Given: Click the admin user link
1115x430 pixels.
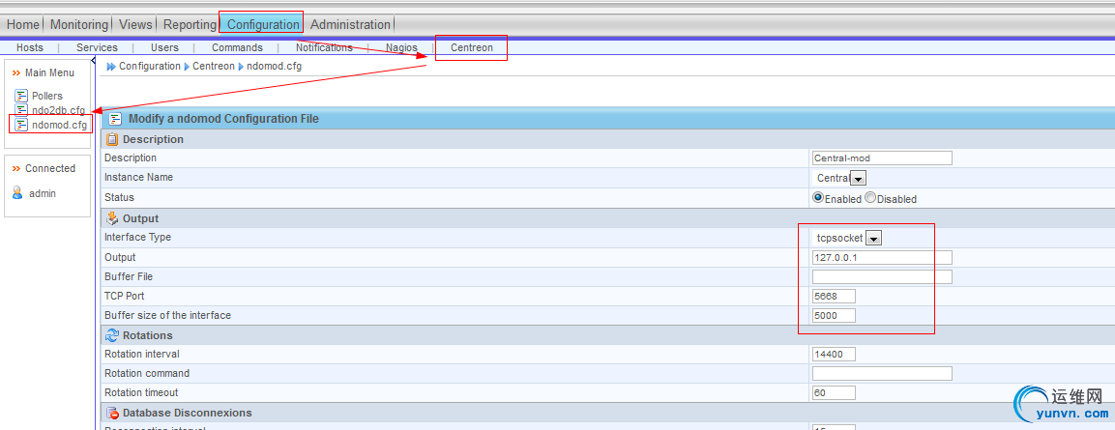Looking at the screenshot, I should click(42, 193).
